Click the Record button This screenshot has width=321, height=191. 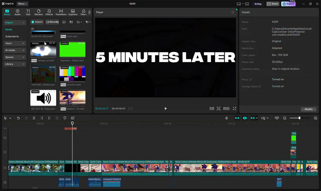point(52,22)
